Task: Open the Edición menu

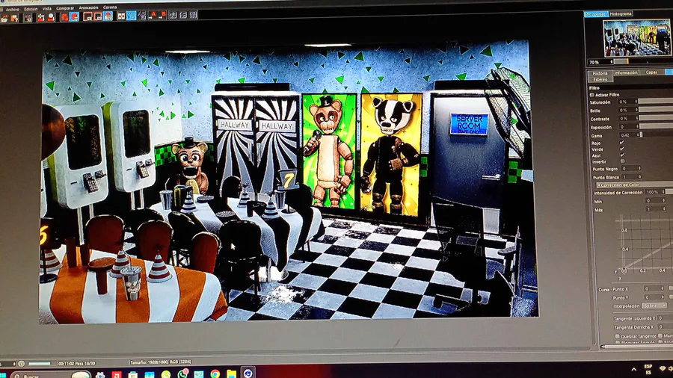Action: pos(31,9)
